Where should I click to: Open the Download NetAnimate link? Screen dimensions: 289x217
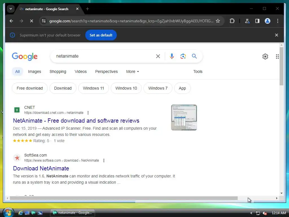click(x=41, y=168)
